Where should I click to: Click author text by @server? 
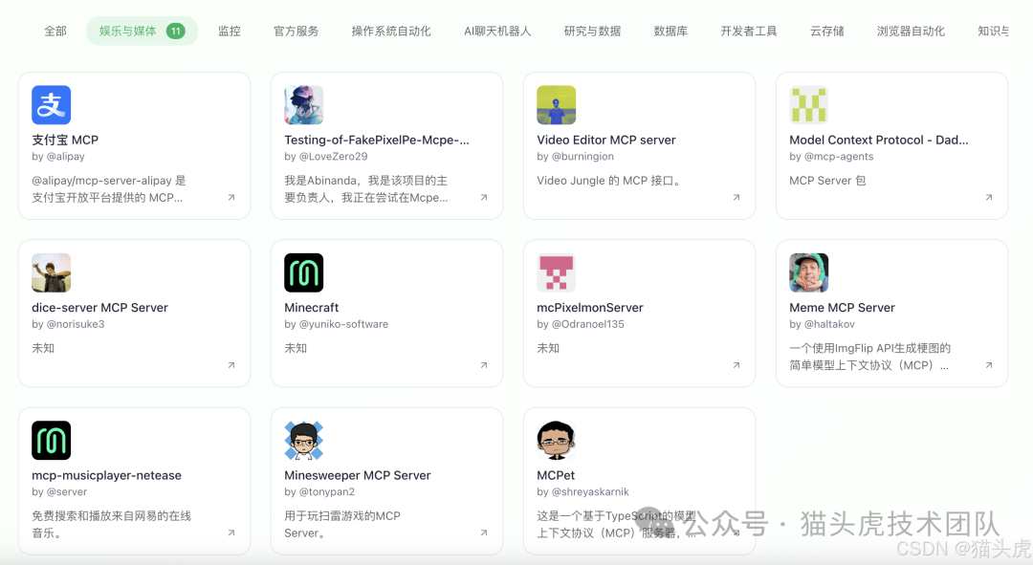click(59, 492)
